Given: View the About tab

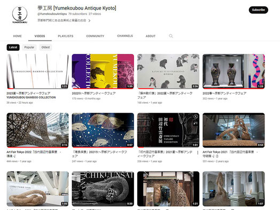Looking at the screenshot, I should pos(151,36).
